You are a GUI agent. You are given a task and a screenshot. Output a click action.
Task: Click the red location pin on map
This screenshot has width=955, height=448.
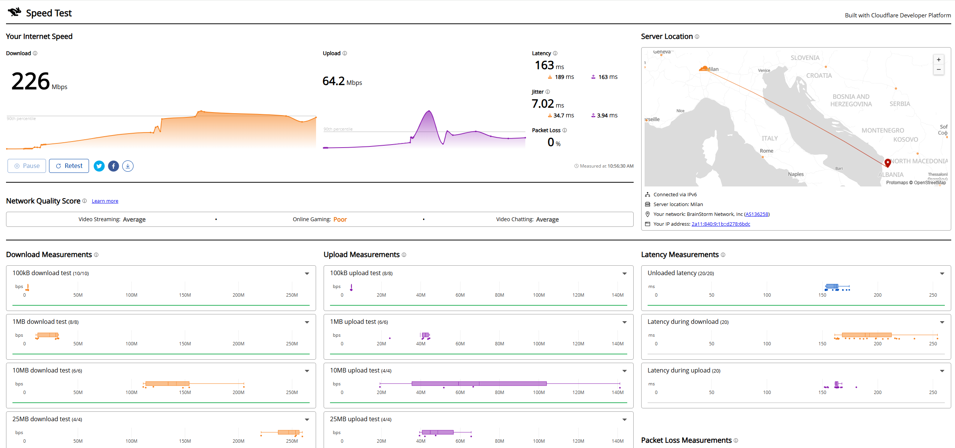coord(888,163)
